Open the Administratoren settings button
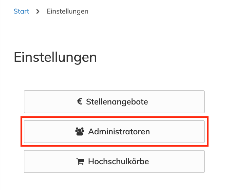Image resolution: width=225 pixels, height=190 pixels. (114, 132)
